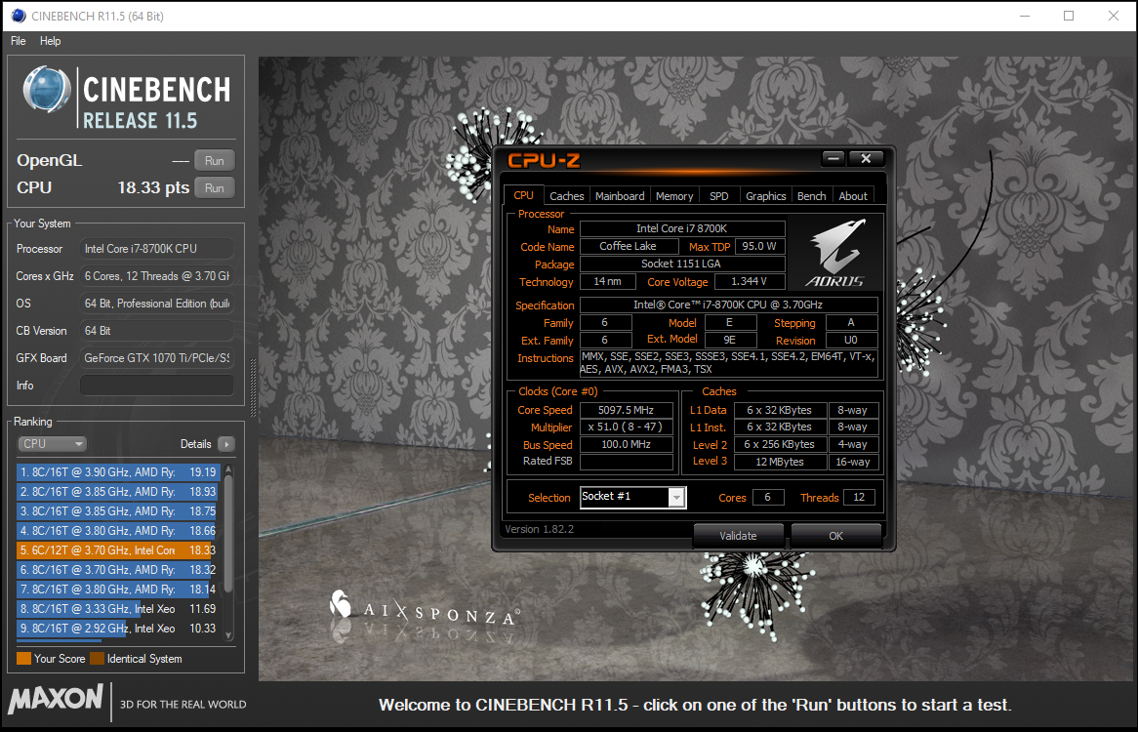Switch to CPU tab in CPU-Z
1138x732 pixels.
(523, 196)
